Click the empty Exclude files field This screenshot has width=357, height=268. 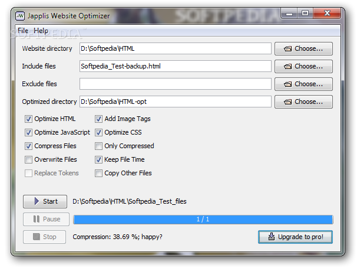coord(176,84)
